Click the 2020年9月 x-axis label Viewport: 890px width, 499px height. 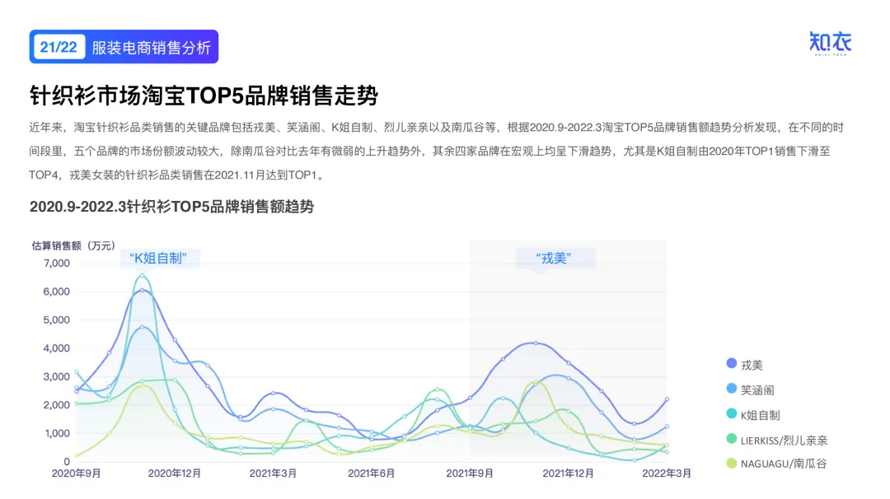coord(76,473)
